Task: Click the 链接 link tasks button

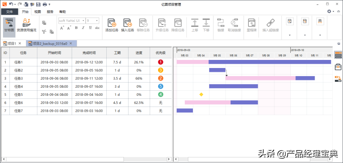Action: (221, 25)
